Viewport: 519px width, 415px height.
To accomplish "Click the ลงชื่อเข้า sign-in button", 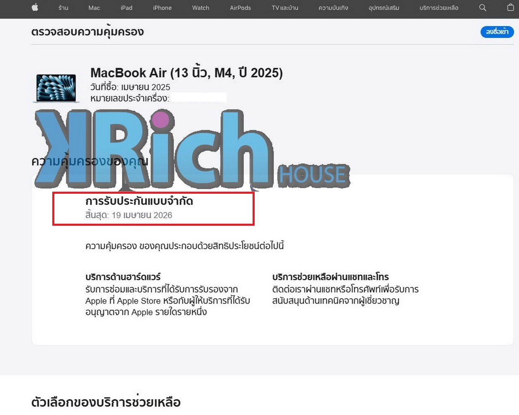I will (497, 32).
